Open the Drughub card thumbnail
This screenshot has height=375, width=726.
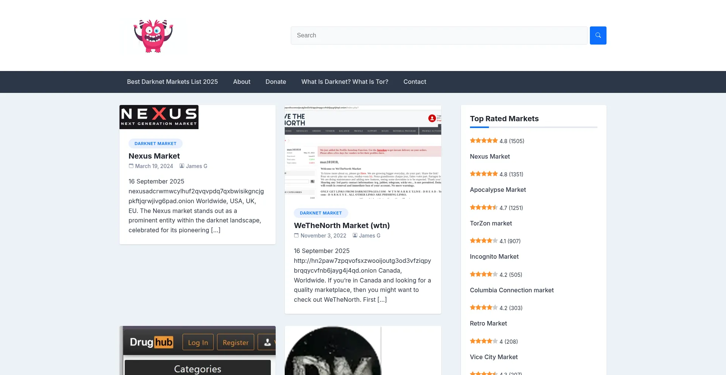point(197,350)
